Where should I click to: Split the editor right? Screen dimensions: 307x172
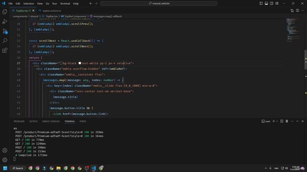(297, 11)
